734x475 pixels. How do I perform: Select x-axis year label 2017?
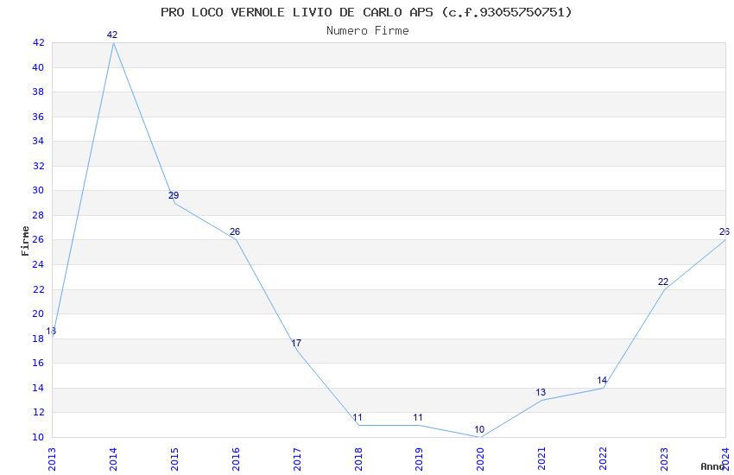297,459
